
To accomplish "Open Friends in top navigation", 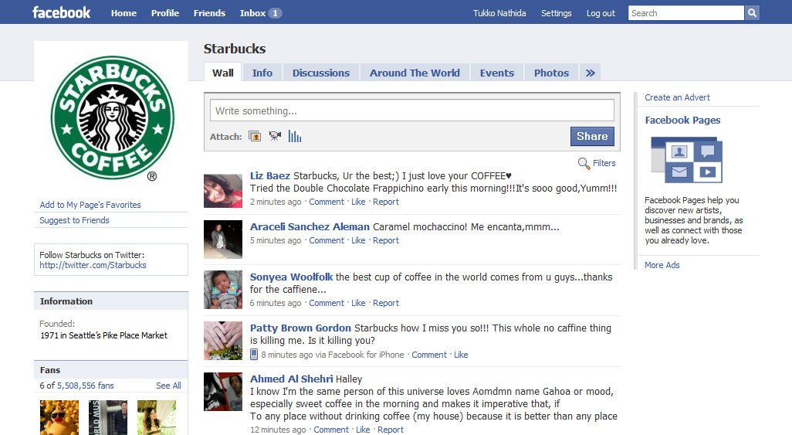I will pos(210,13).
